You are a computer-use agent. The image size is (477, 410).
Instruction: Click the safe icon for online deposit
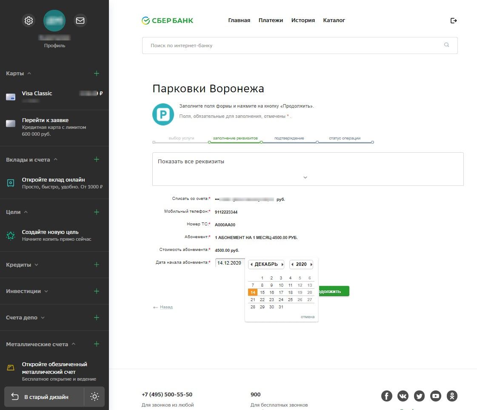coord(11,183)
